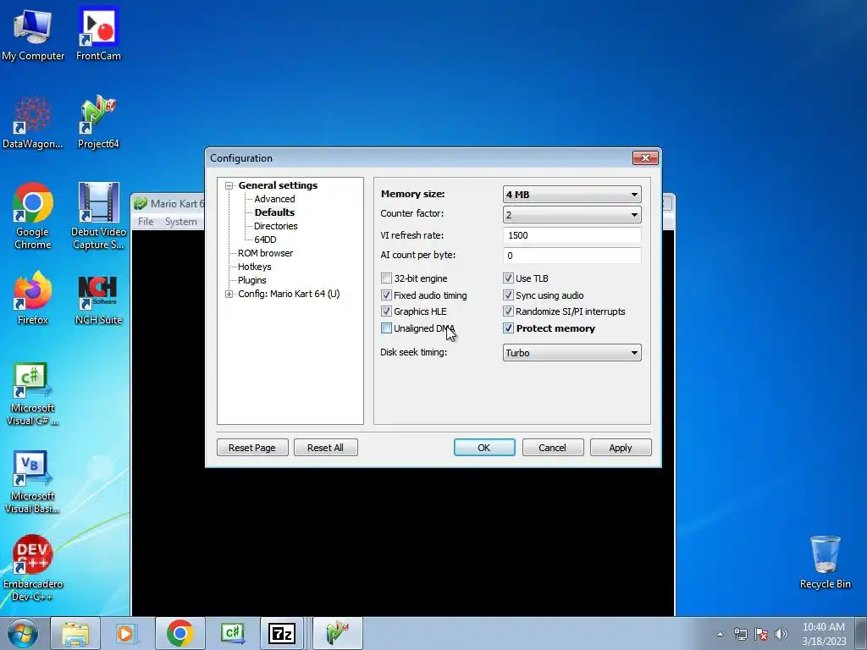Image resolution: width=867 pixels, height=650 pixels.
Task: Select Plugins in settings tree
Action: [251, 280]
